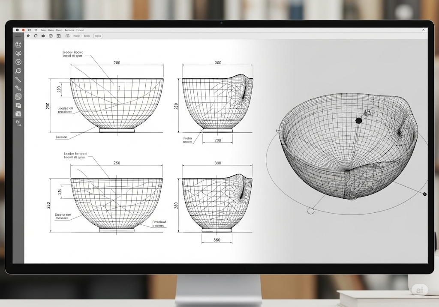
Task: Click the black control point inside the 3D bowl
Action: point(359,121)
